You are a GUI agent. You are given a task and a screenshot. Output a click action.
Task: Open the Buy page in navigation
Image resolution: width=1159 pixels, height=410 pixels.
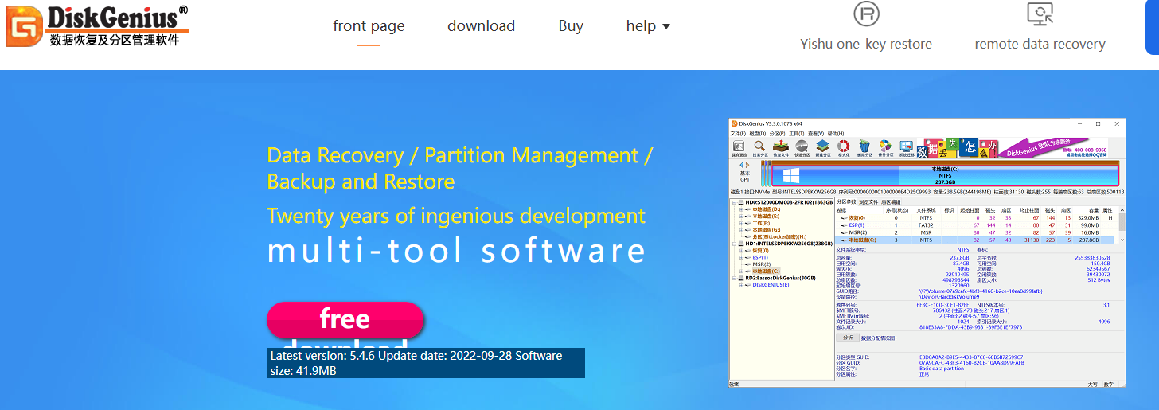(x=571, y=25)
